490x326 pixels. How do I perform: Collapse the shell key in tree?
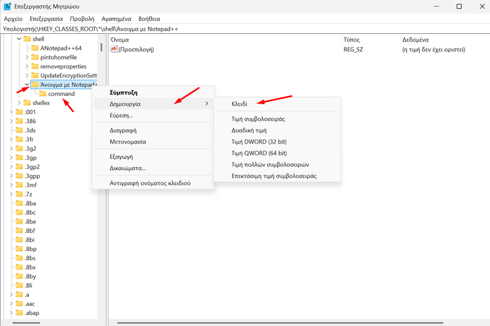[19, 39]
